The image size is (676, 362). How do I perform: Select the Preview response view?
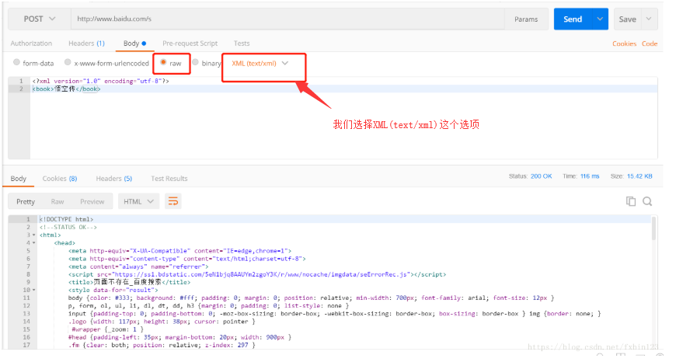coord(92,202)
